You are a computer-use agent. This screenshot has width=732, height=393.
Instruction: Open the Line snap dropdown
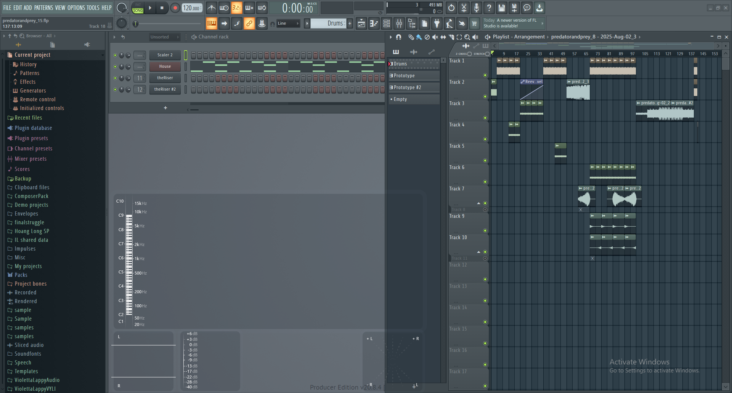pos(288,24)
